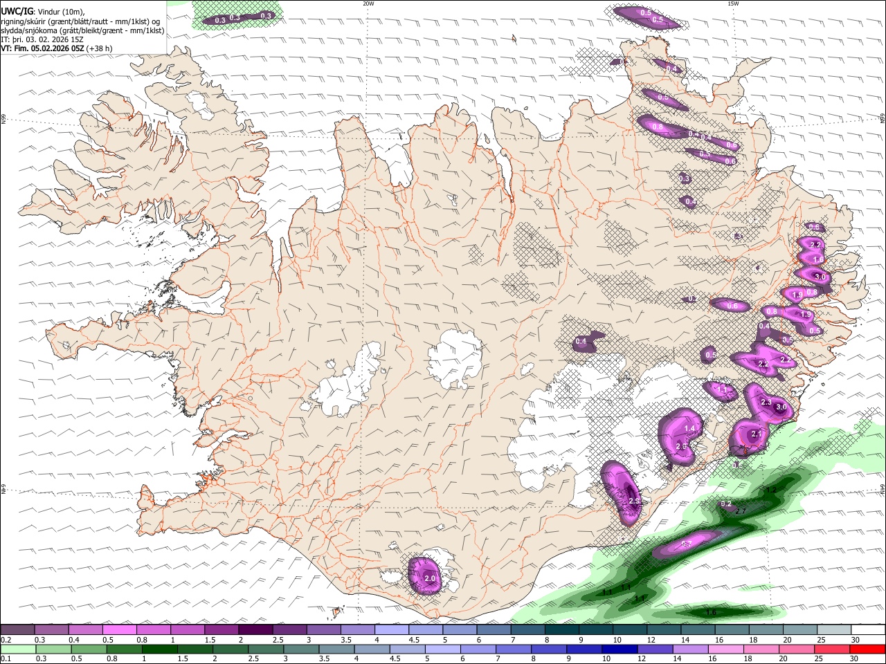Click the 20W longitude label
886x664 pixels.
point(368,3)
